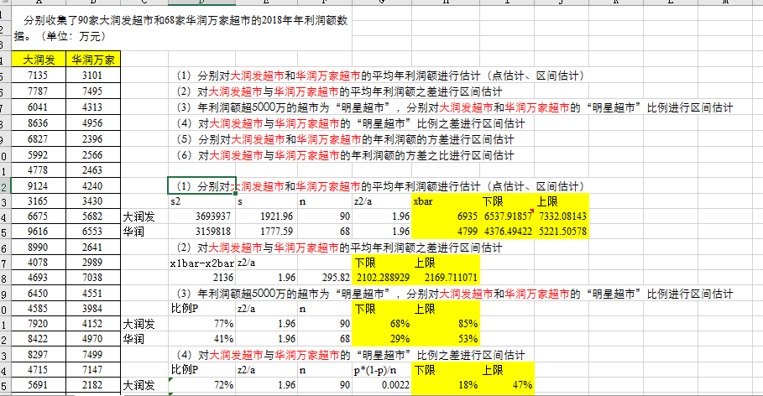Image resolution: width=763 pixels, height=396 pixels.
Task: Click question (5) about 方差进行区间估计
Action: pyautogui.click(x=345, y=139)
